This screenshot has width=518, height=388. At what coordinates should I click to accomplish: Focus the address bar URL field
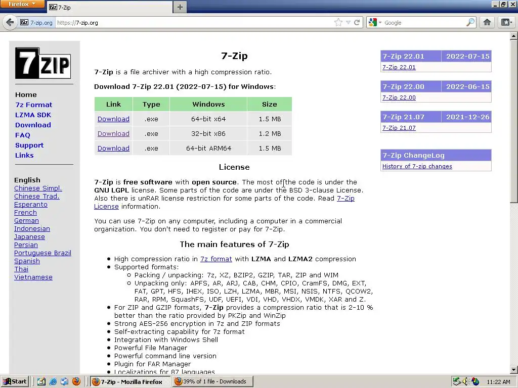(193, 22)
